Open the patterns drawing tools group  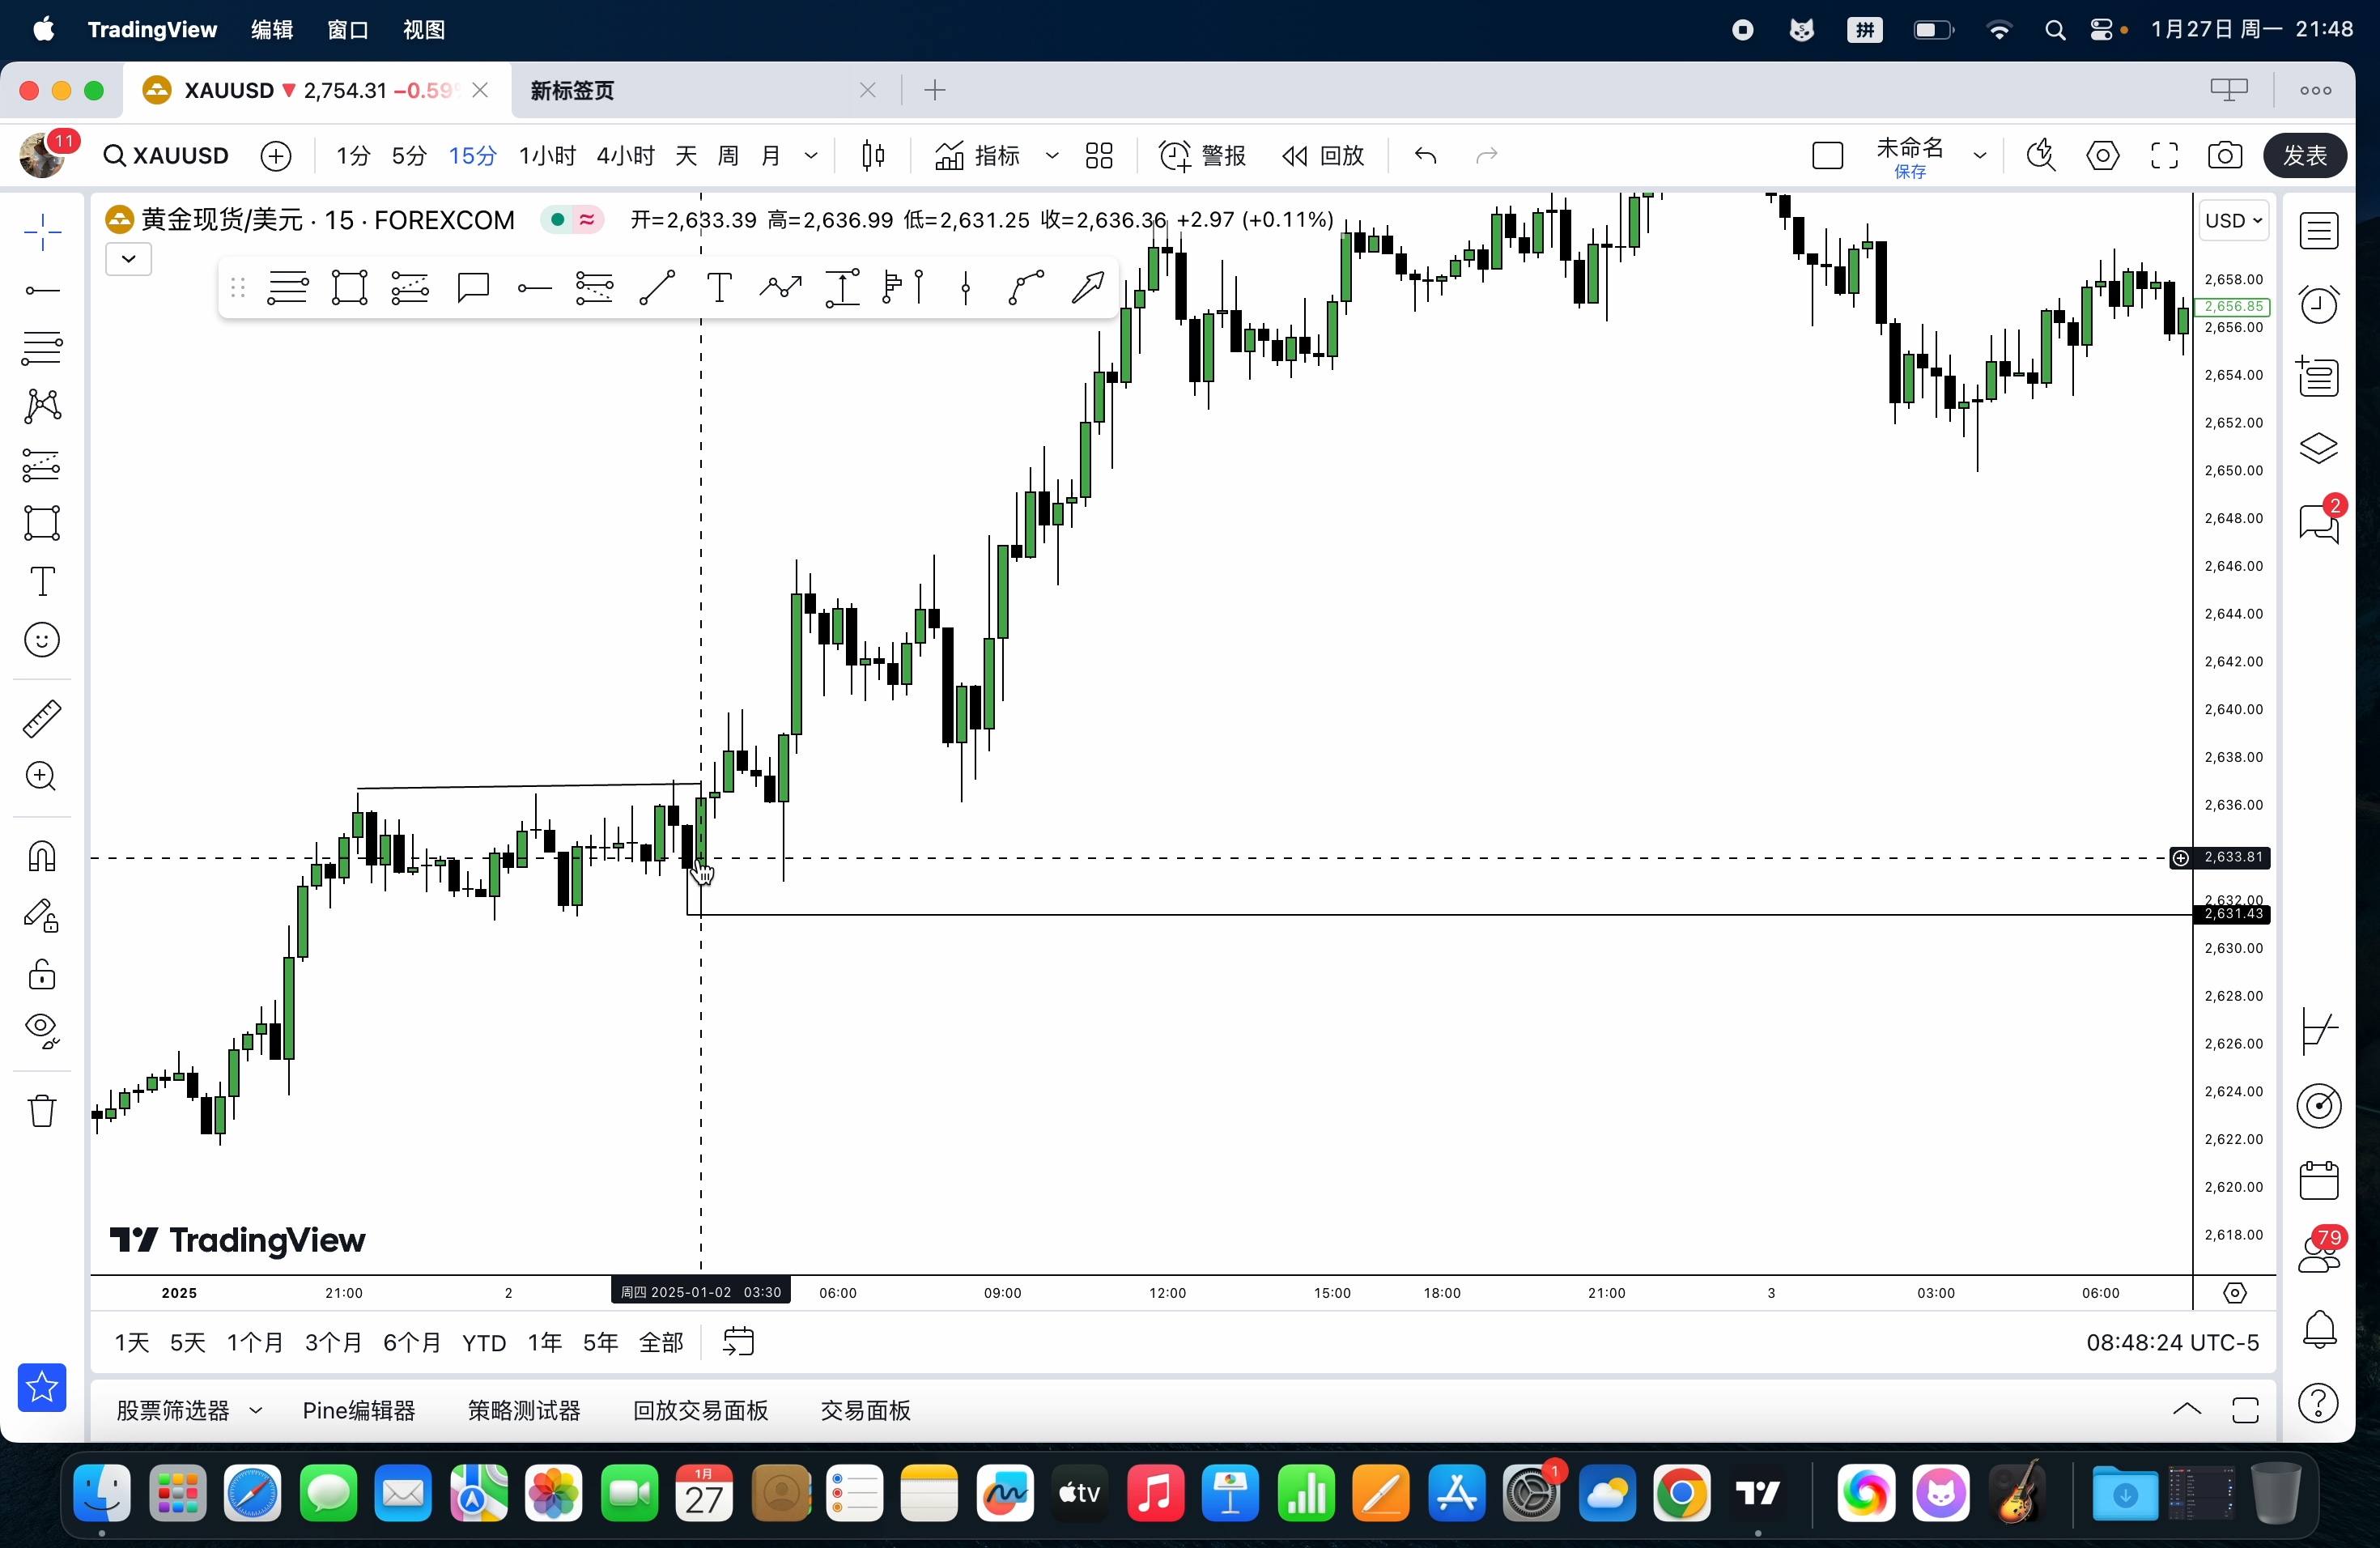[x=42, y=406]
